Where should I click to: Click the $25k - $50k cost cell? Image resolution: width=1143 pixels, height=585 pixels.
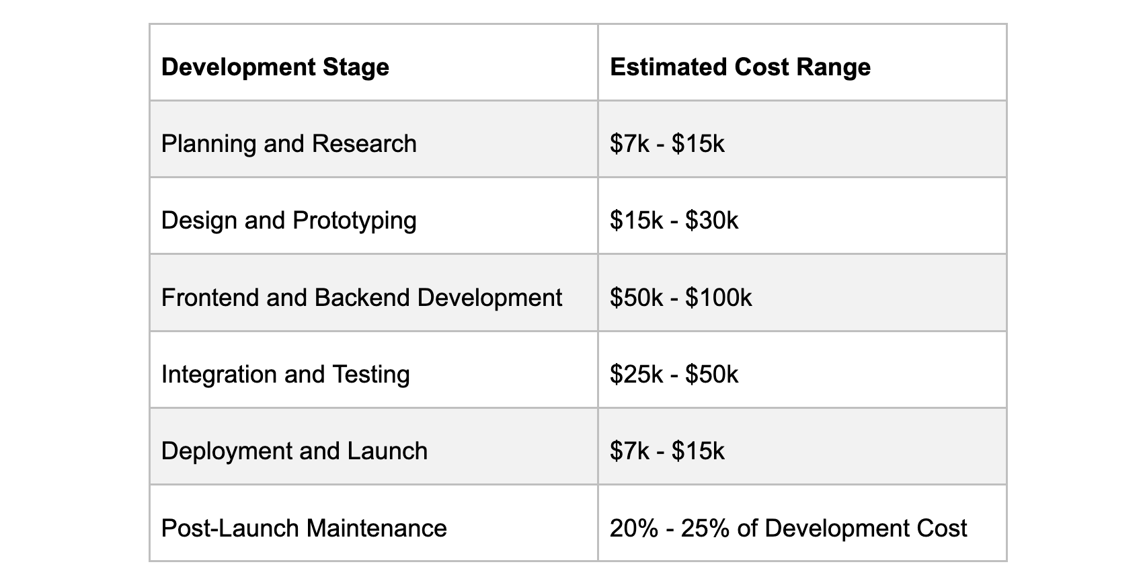(x=674, y=375)
